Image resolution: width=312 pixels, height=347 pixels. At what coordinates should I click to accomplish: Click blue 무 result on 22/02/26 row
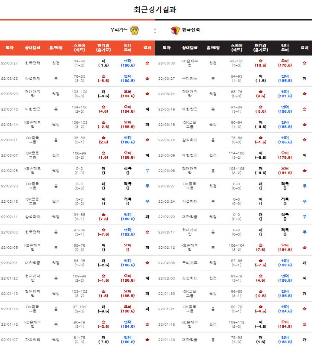tap(147, 171)
